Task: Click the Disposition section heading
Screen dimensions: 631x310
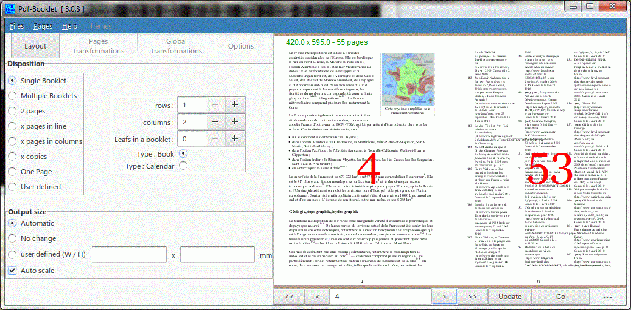Action: tap(26, 64)
